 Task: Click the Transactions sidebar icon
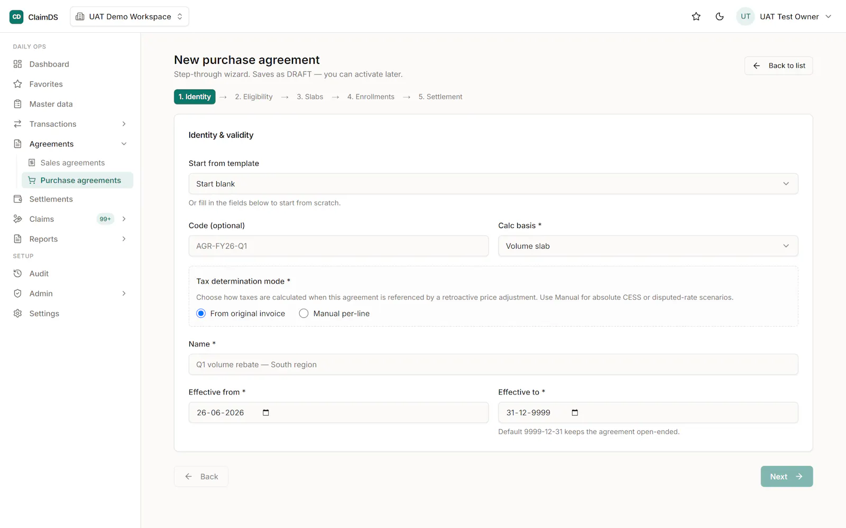pos(17,124)
